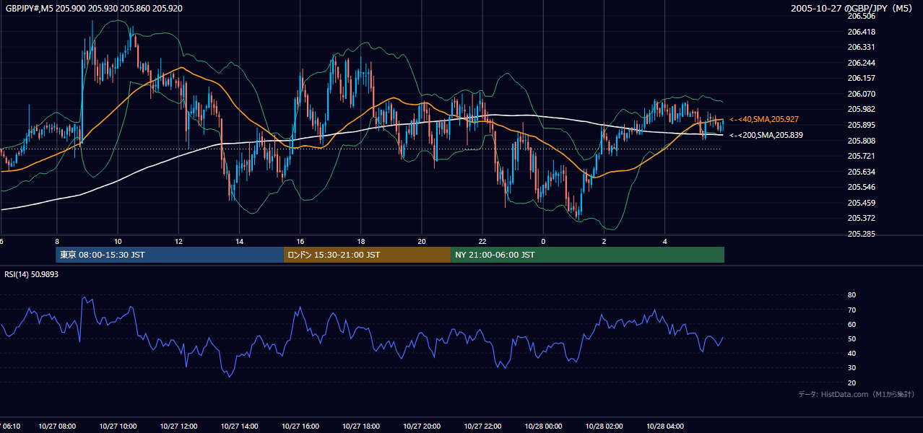923x433 pixels.
Task: Click hour marker 14 under the price chart
Action: [239, 242]
